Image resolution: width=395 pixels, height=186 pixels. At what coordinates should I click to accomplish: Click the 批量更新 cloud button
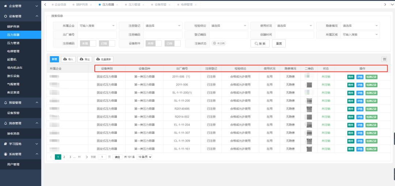coord(104,59)
